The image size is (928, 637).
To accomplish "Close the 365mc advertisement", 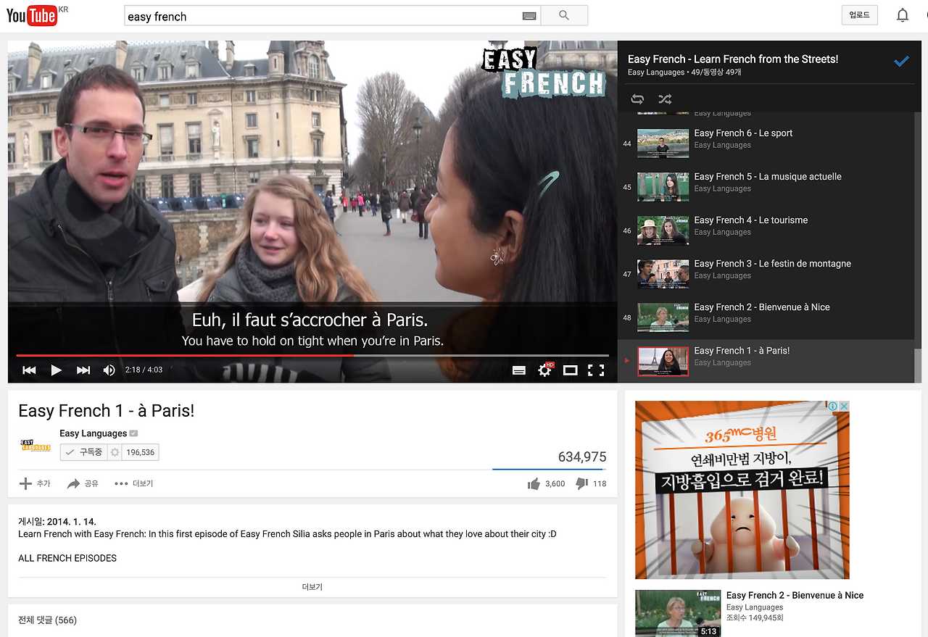I will pyautogui.click(x=844, y=406).
